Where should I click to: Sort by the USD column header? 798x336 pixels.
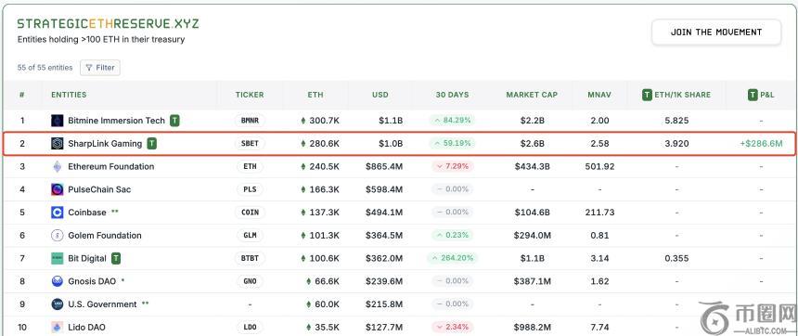pos(380,95)
